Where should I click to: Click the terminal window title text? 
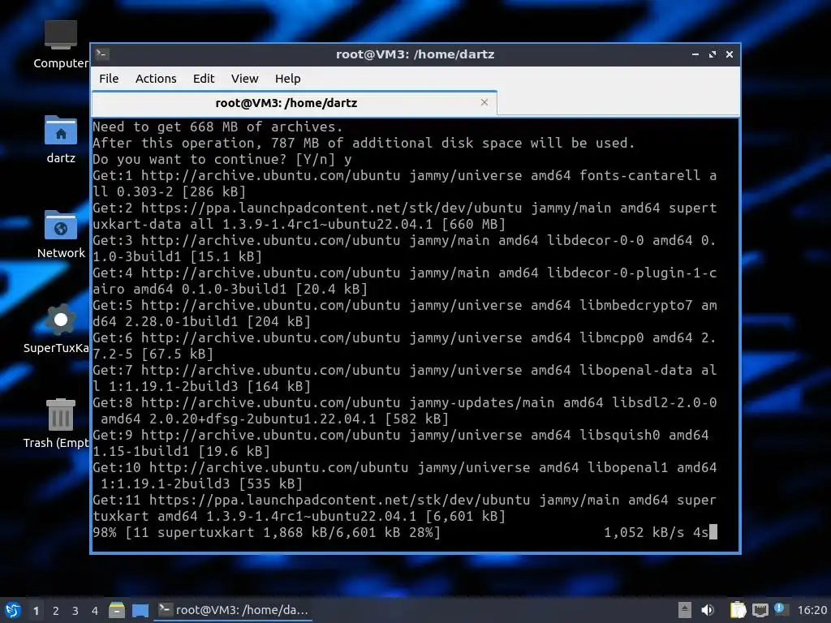[x=415, y=54]
